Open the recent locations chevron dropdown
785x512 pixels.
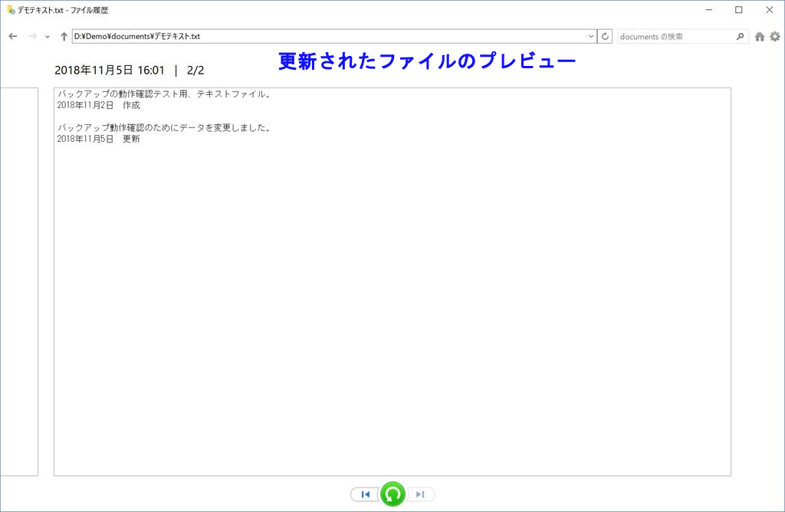point(48,37)
